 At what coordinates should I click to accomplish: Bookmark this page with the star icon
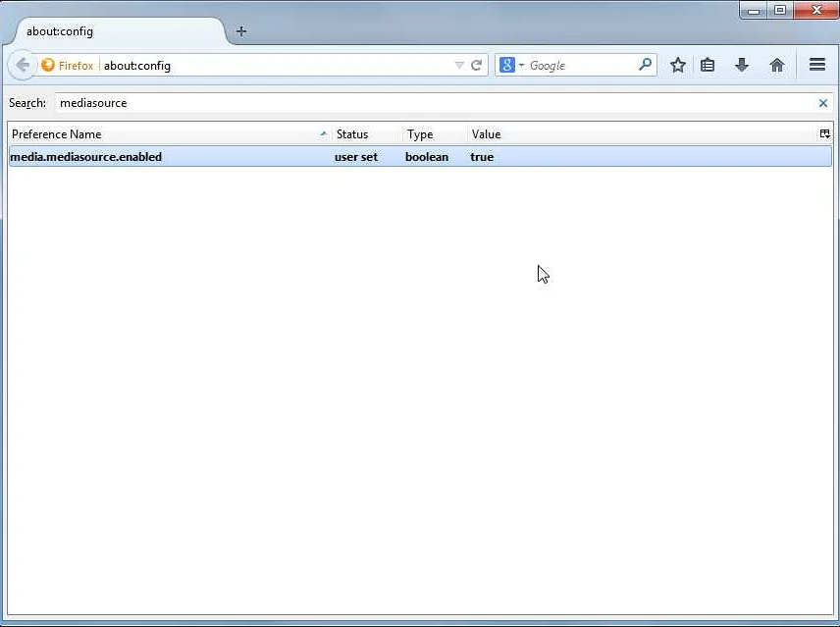677,66
